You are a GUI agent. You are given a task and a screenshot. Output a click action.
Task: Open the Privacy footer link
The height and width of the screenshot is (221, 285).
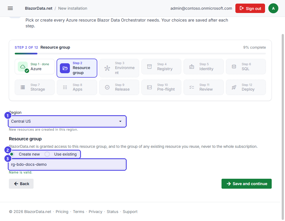(95, 212)
